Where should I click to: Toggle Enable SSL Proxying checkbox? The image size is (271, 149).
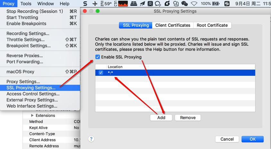98,57
